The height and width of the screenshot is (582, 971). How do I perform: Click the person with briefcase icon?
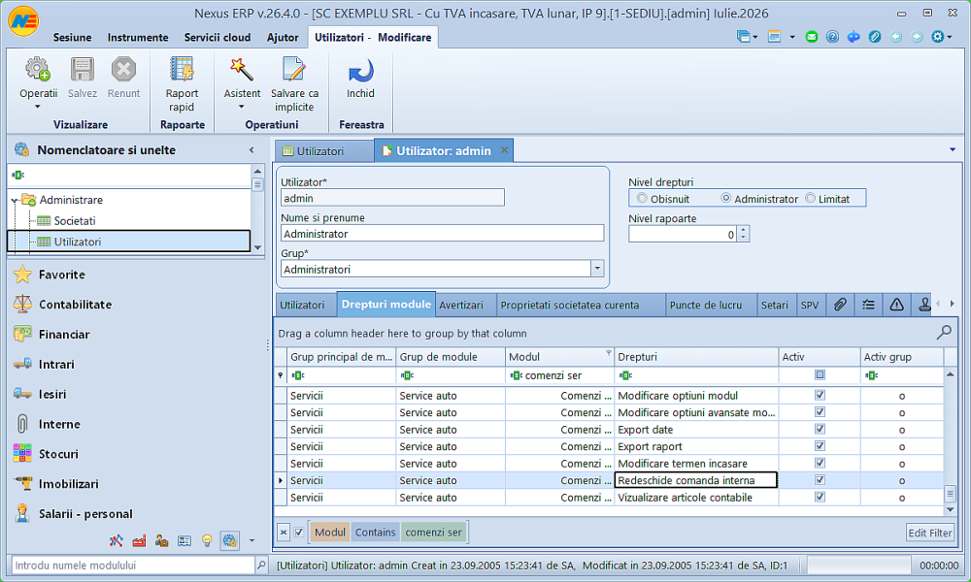(x=161, y=540)
